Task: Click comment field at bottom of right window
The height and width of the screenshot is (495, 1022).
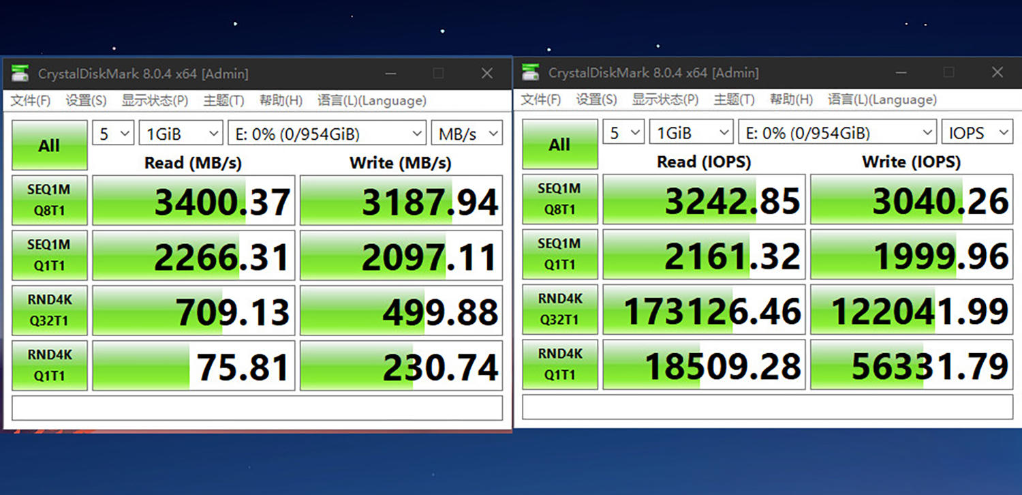Action: coord(767,407)
